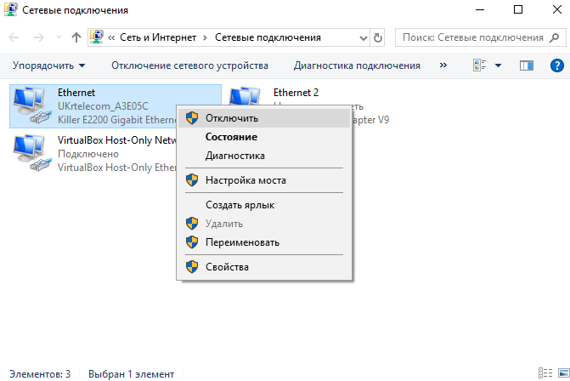The height and width of the screenshot is (381, 570).
Task: Click shield icon next to Отключить
Action: coord(192,118)
